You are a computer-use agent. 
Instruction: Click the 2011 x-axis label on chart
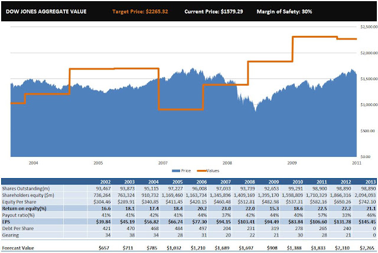[357, 163]
